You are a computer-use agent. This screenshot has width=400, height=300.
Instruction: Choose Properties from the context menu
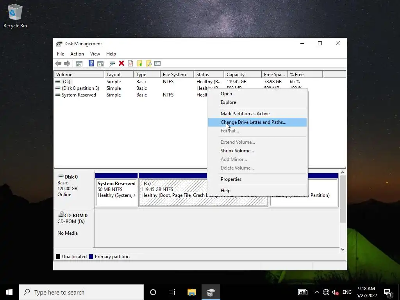(257, 179)
